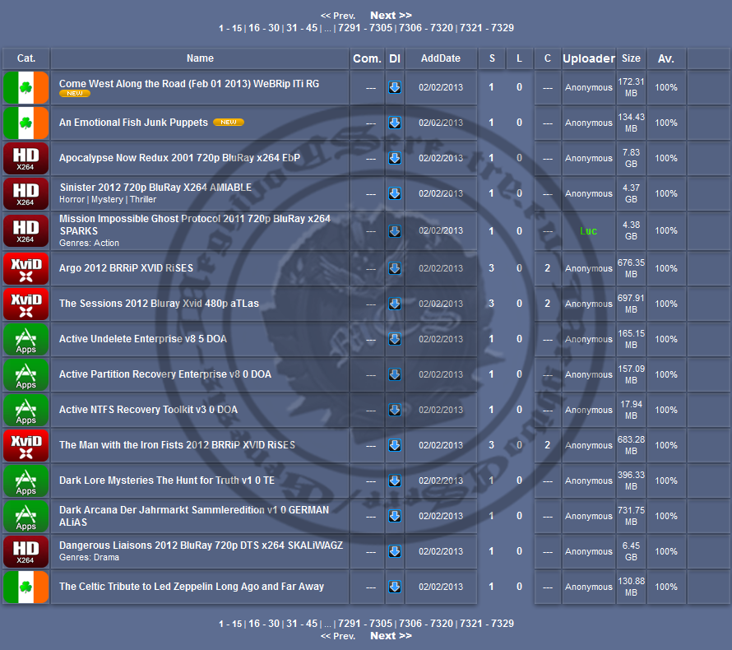Screen dimensions: 732x650
Task: Download Dark Arcana Der Jahrmarkt torrent
Action: (395, 516)
